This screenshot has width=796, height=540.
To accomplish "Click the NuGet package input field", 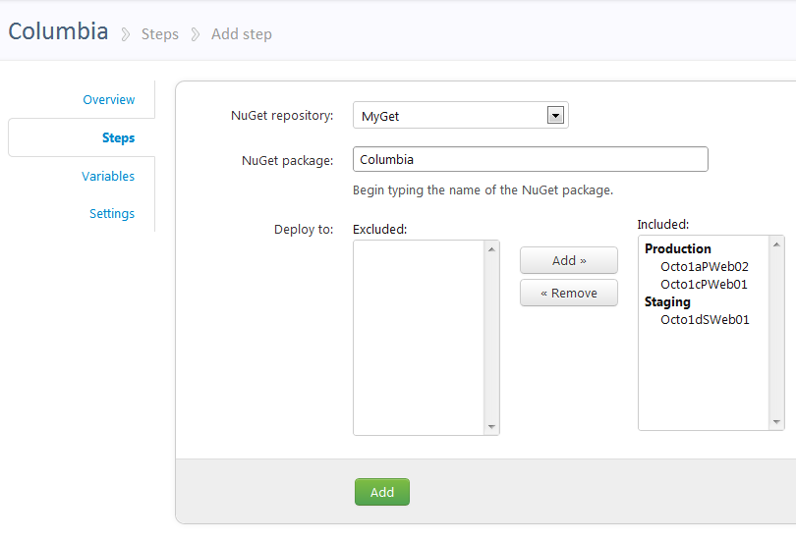I will coord(530,159).
